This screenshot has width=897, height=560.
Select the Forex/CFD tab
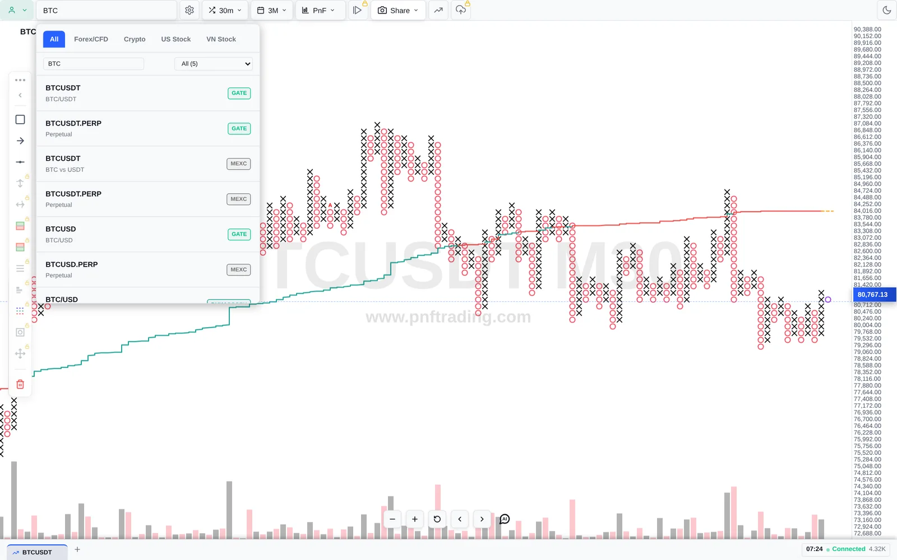coord(91,39)
